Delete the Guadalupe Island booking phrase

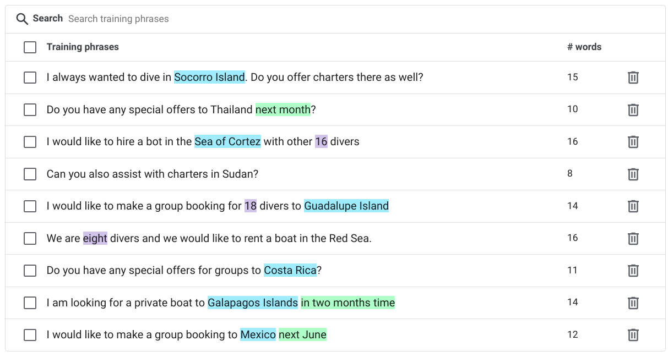(633, 206)
